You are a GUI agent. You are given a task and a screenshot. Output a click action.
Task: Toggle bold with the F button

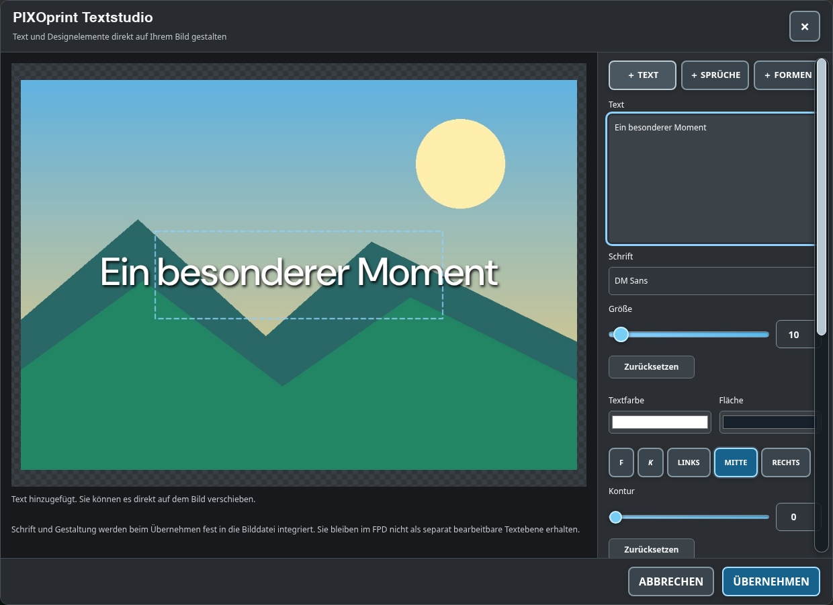pyautogui.click(x=621, y=462)
